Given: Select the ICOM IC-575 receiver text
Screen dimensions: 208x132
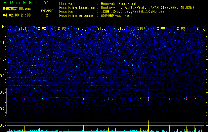Looking at the screenshot, I should (133, 12).
